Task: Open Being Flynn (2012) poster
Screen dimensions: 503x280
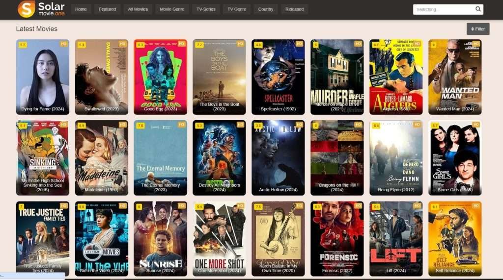Action: tap(396, 157)
